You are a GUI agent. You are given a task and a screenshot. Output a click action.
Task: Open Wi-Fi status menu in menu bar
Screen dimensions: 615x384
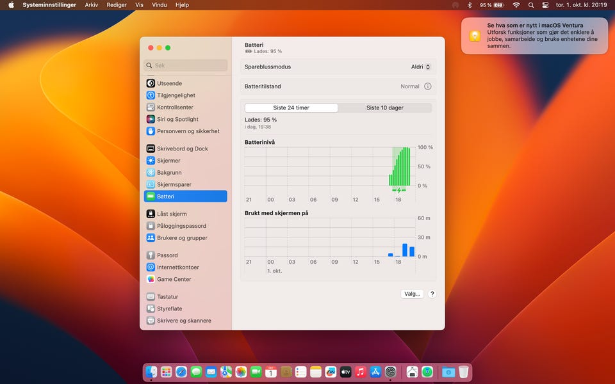pyautogui.click(x=516, y=5)
